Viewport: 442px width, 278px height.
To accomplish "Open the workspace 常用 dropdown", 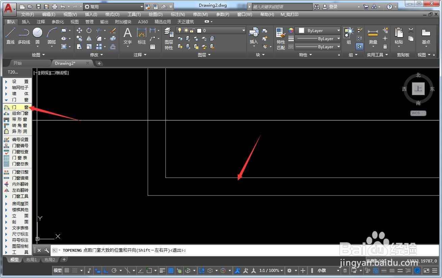I will click(114, 7).
